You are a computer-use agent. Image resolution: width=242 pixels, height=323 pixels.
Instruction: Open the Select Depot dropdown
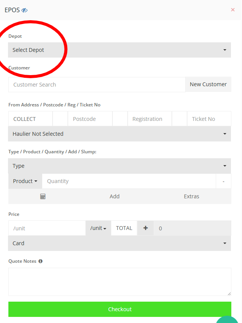(x=119, y=50)
